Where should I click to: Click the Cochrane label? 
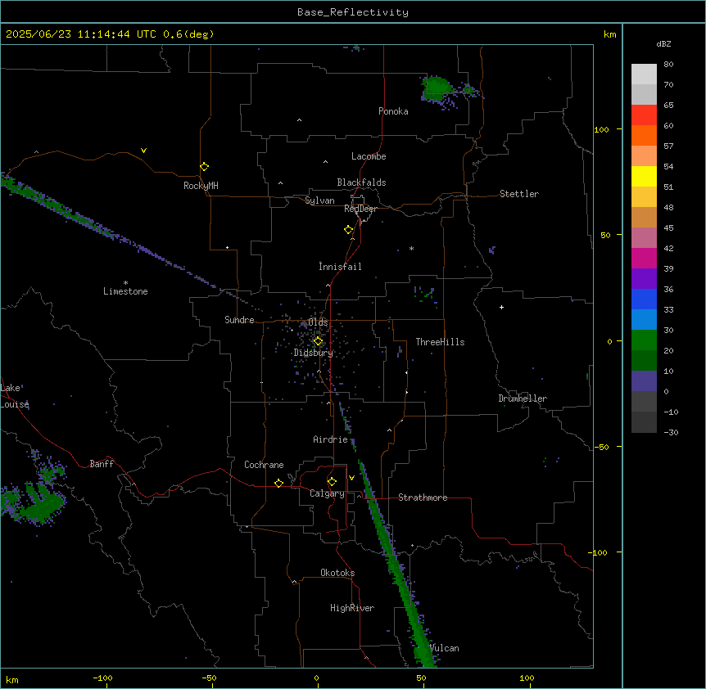[x=264, y=465]
